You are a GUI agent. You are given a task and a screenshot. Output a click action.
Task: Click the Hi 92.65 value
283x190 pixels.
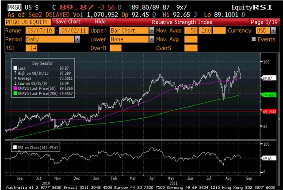pos(182,15)
